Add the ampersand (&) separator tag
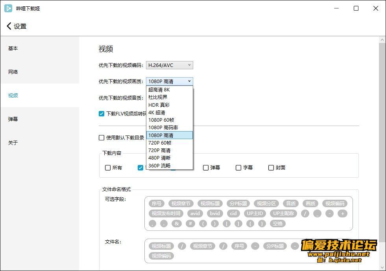The image size is (386, 271). (x=177, y=224)
